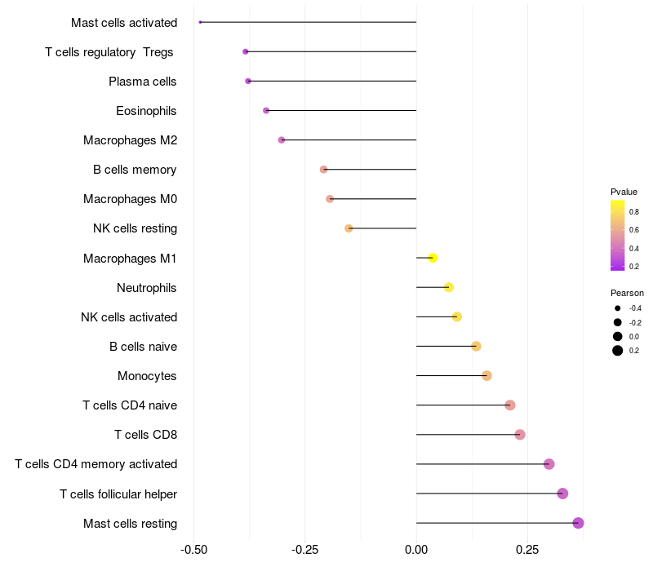Click the Pearson 0.2 legend dot
Viewport: 653px width, 571px height.
(618, 351)
